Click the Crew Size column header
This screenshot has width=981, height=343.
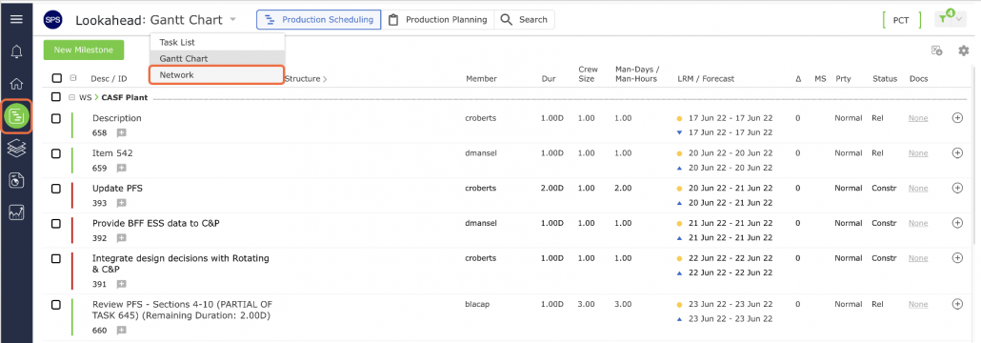pos(588,74)
